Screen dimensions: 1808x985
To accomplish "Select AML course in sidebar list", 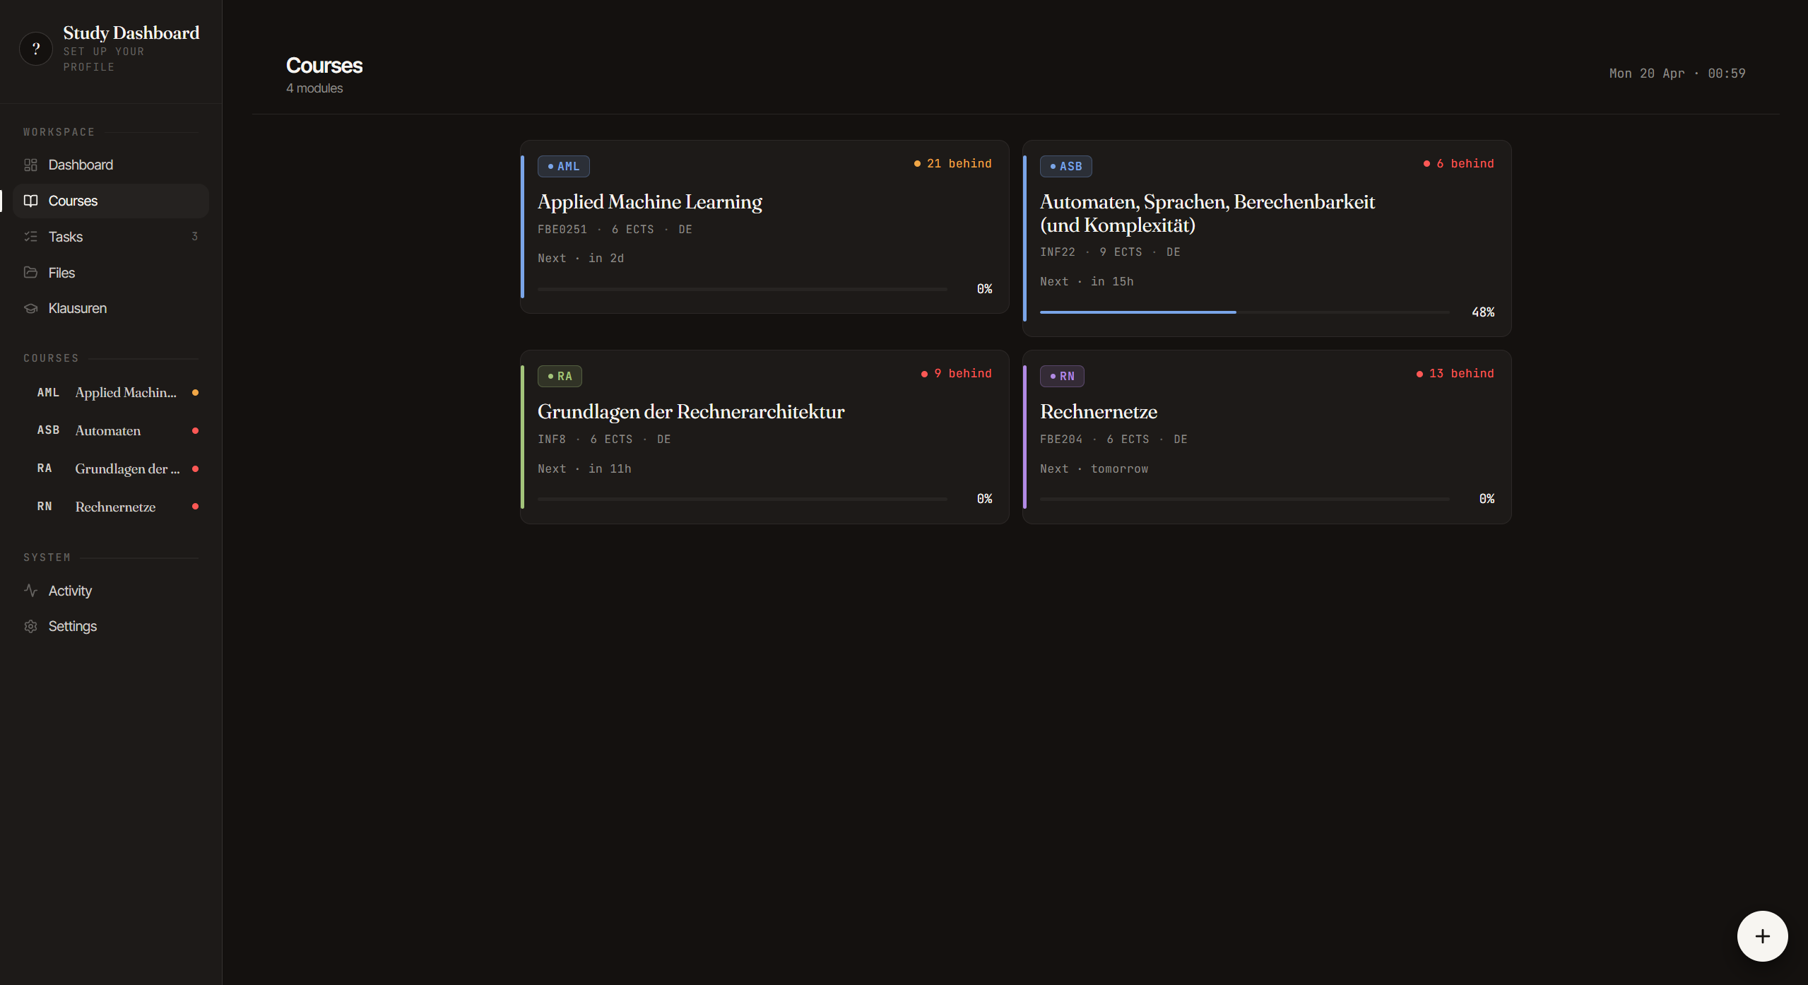I will tap(117, 393).
